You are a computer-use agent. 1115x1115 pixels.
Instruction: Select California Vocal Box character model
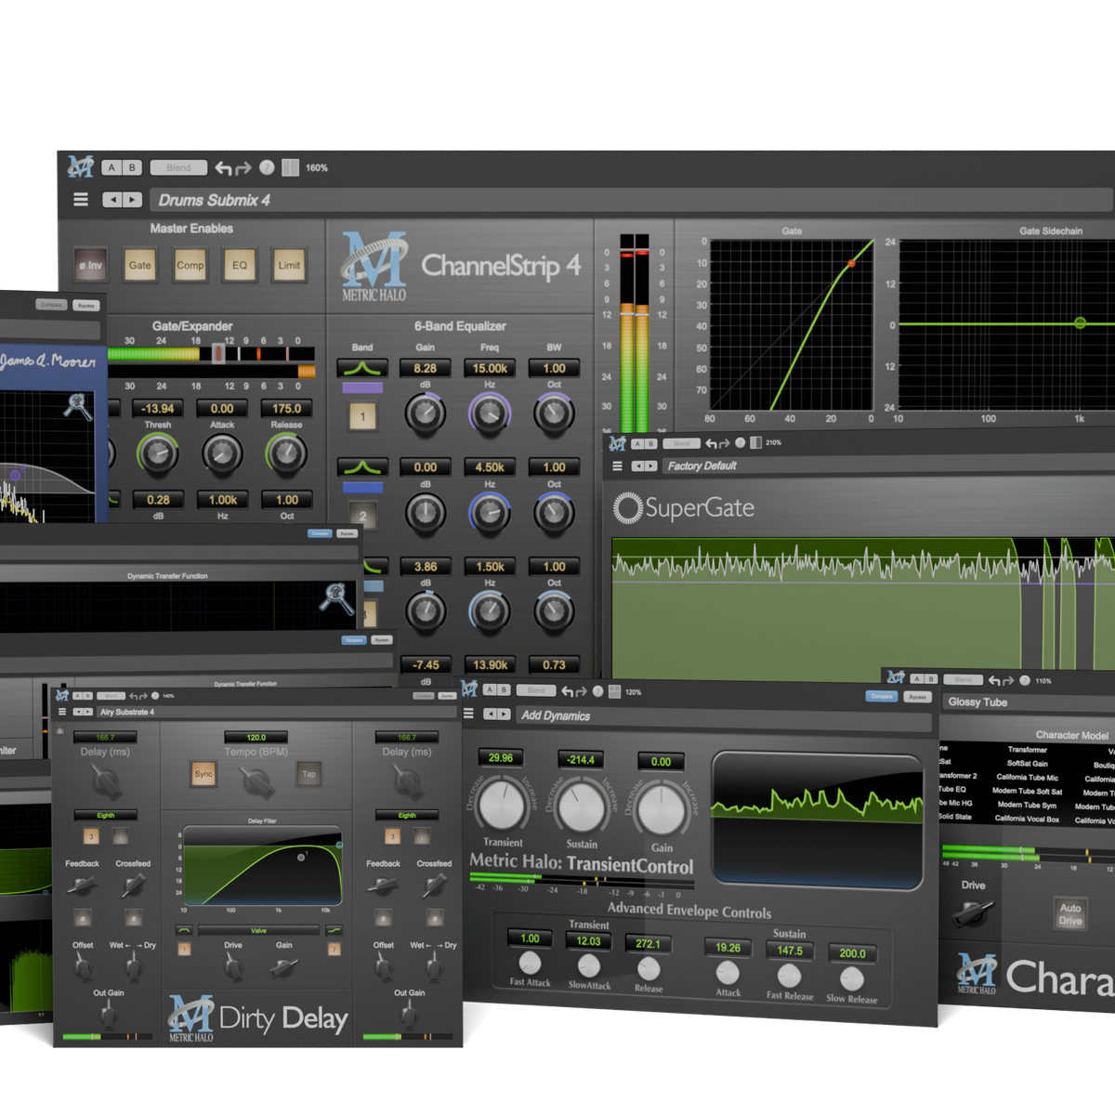(x=1028, y=820)
